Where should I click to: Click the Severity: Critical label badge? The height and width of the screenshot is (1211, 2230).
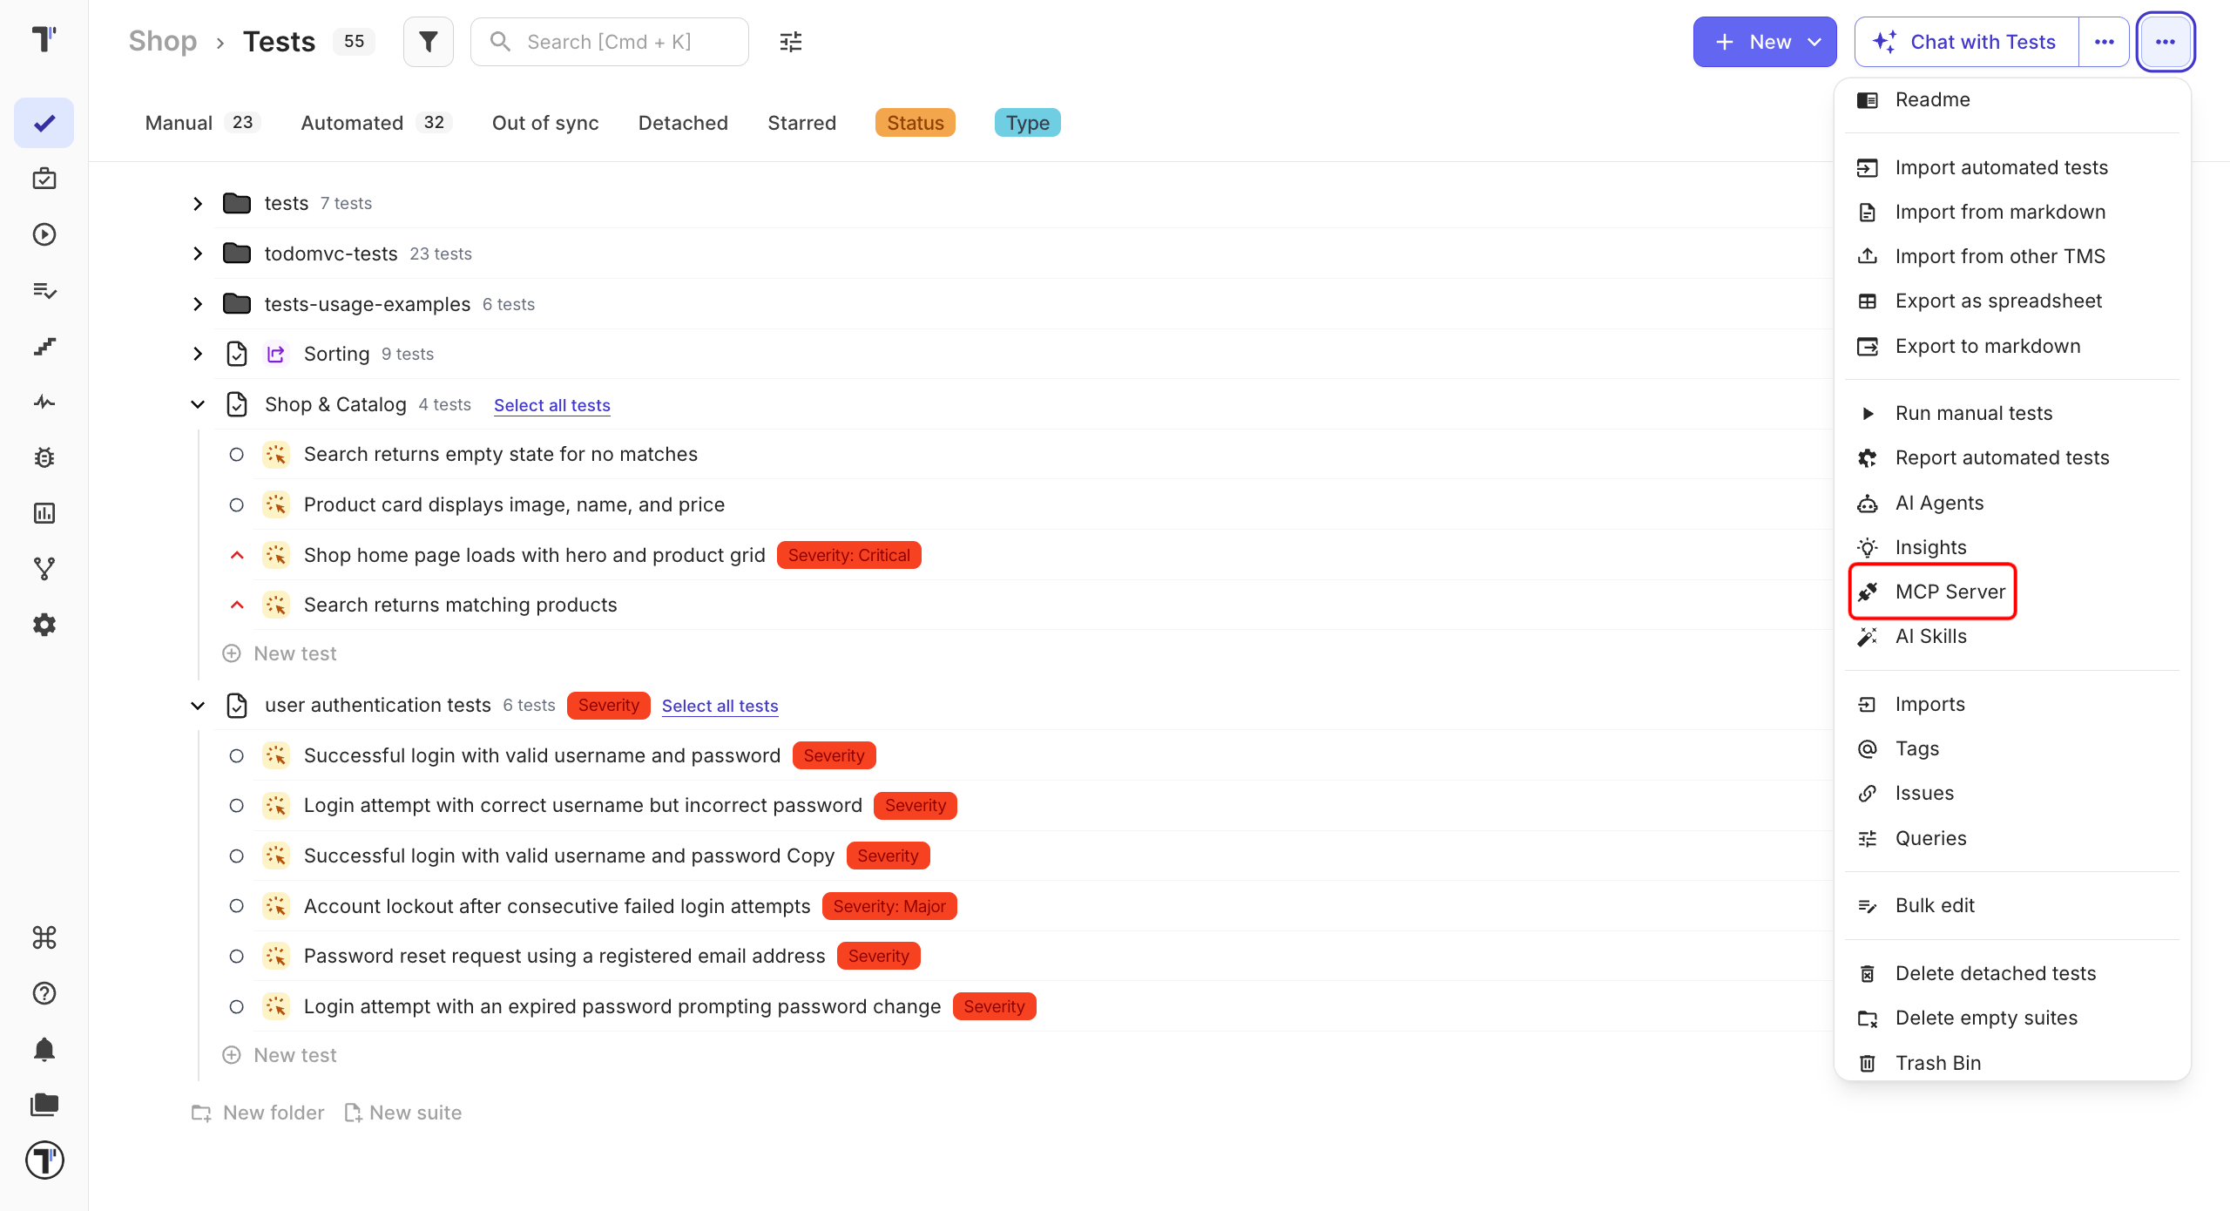click(849, 555)
